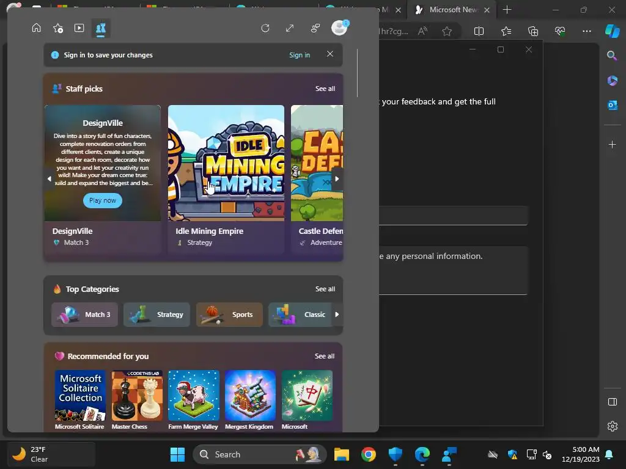
Task: Go to previous Staff picks carousel item
Action: pos(50,179)
